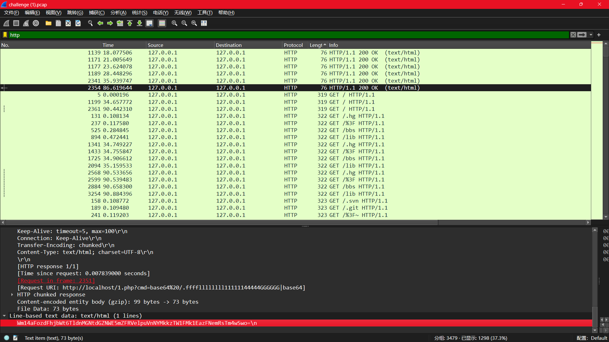Jump to last packet icon
The height and width of the screenshot is (342, 609).
[x=140, y=23]
